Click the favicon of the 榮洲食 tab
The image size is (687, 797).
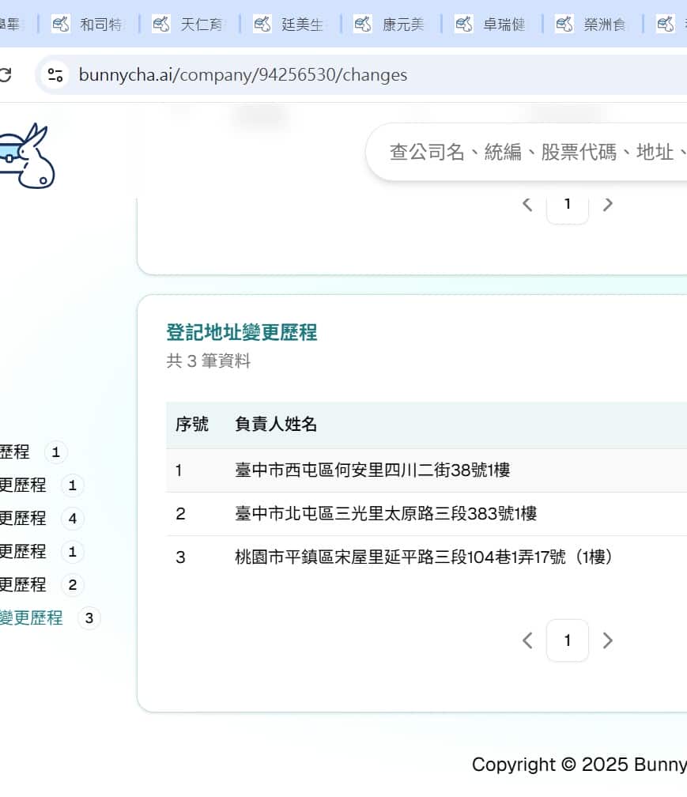(x=564, y=25)
